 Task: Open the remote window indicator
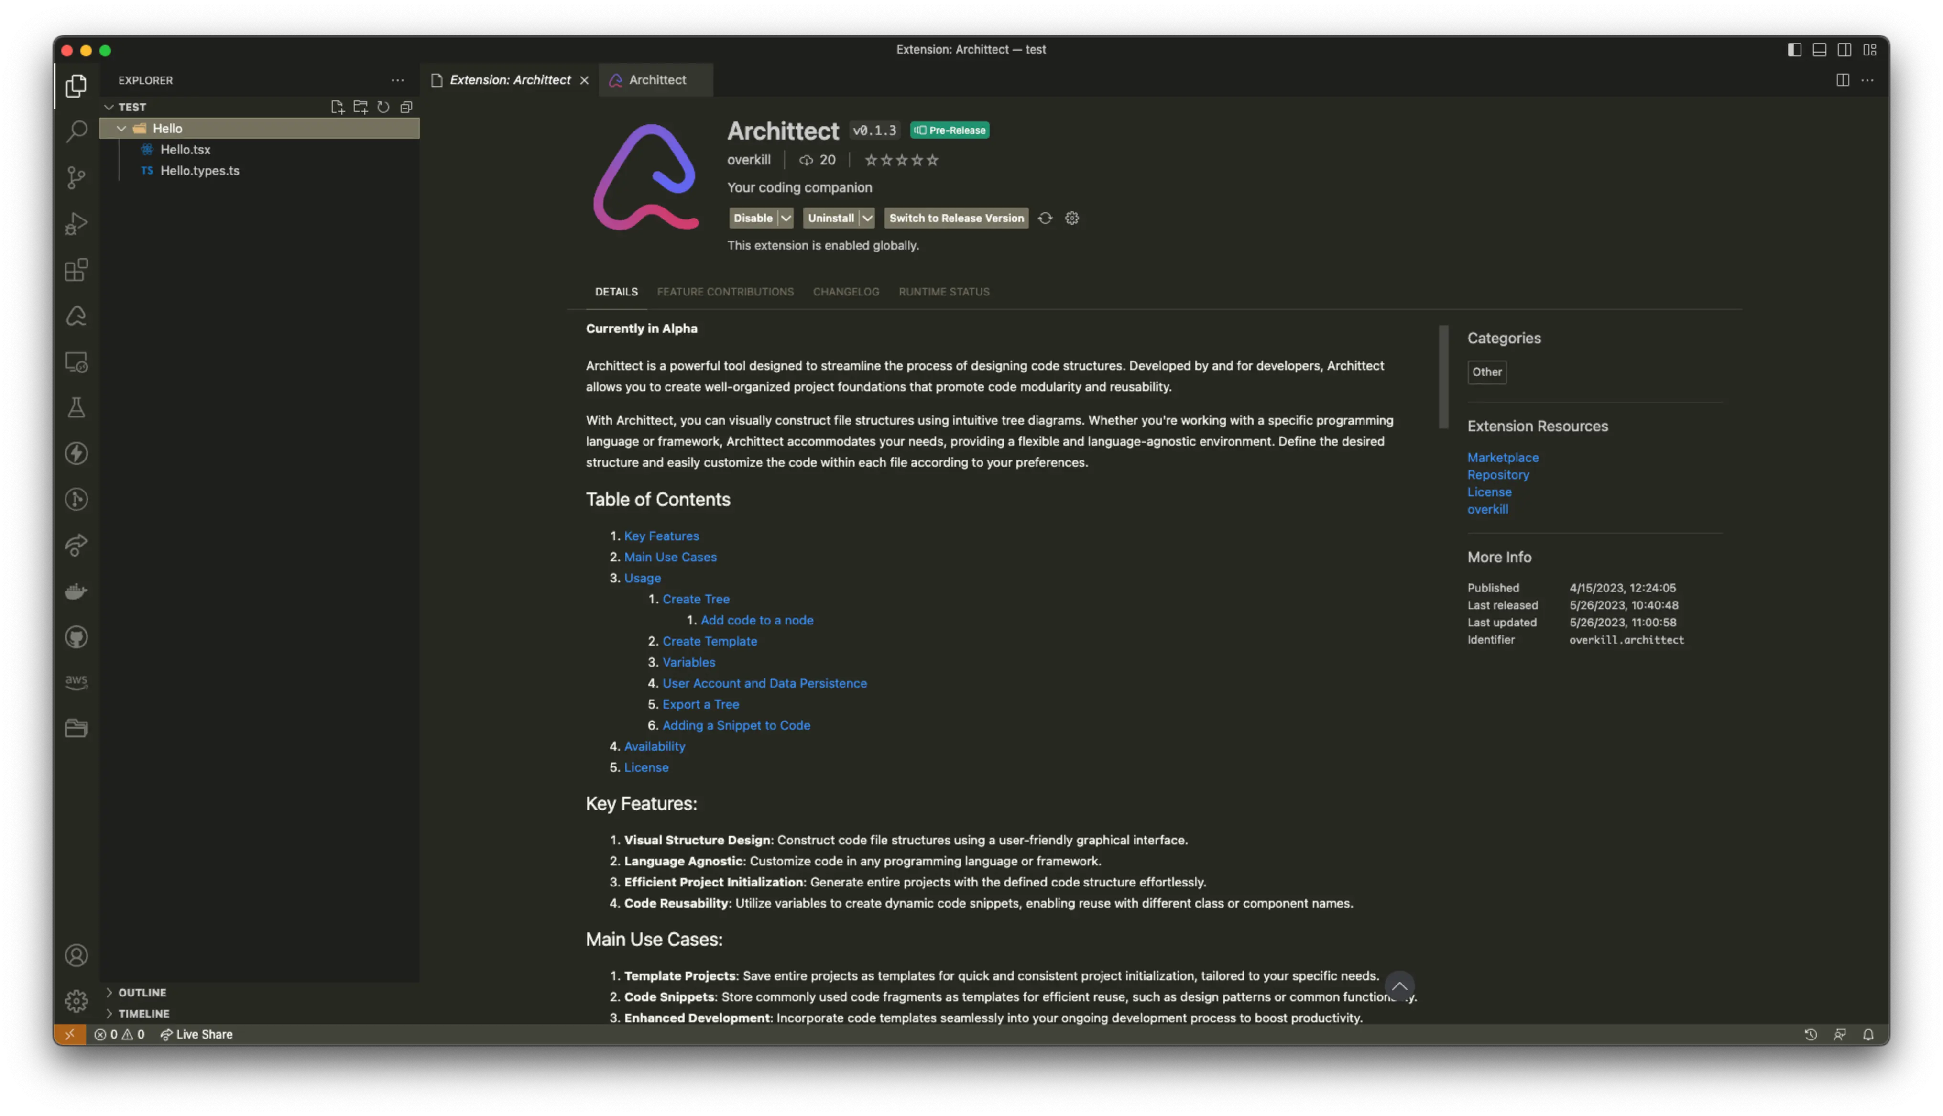pyautogui.click(x=70, y=1034)
